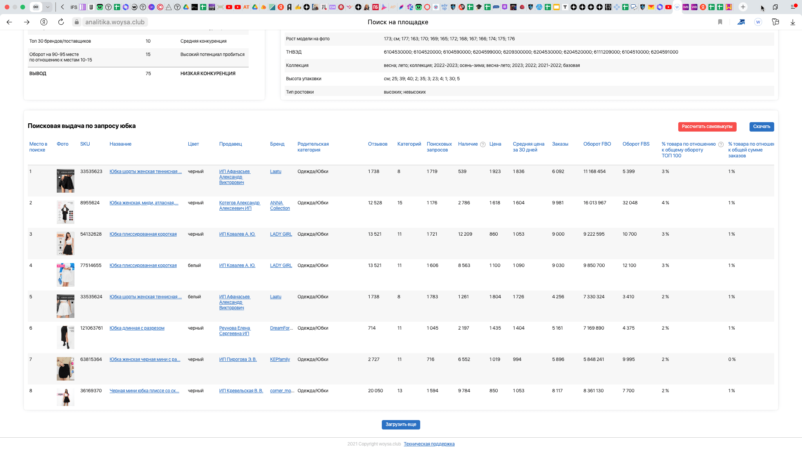Go back using the browser back arrow
Image resolution: width=802 pixels, height=451 pixels.
click(9, 22)
